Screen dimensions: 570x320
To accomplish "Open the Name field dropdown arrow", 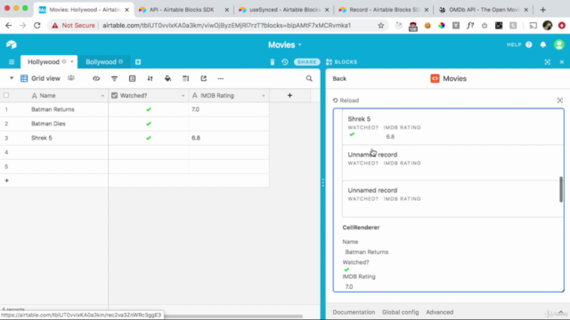I will coord(102,96).
